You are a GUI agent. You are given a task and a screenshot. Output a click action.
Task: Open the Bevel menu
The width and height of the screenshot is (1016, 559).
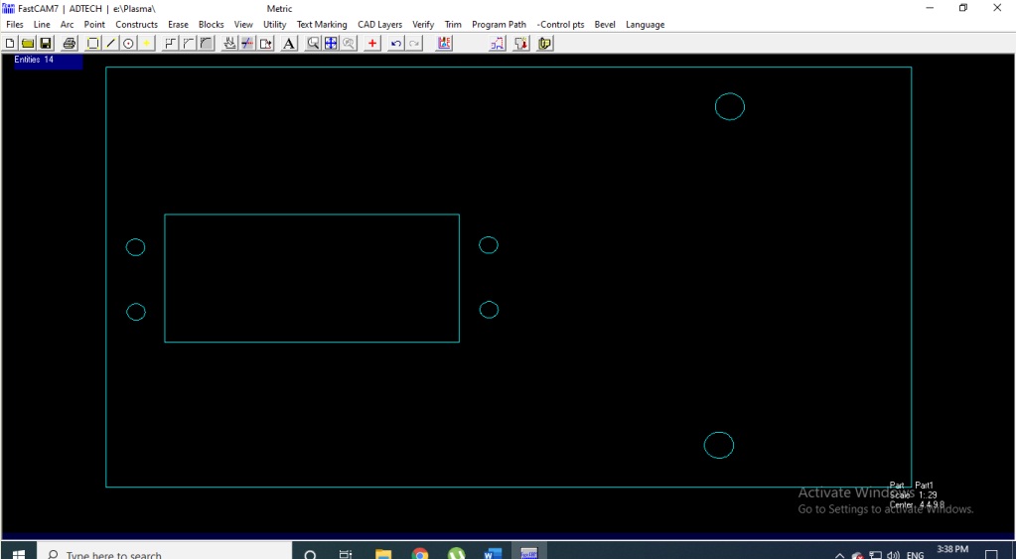pyautogui.click(x=604, y=25)
